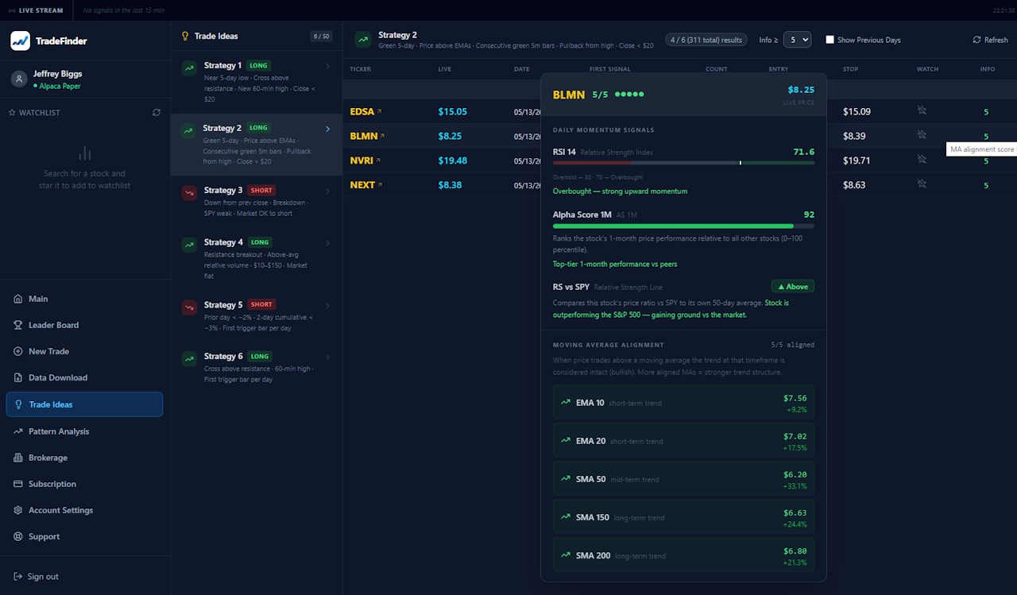Screen dimensions: 1017x595
Task: Click the Strategy 3 downtrend icon
Action: (x=189, y=193)
